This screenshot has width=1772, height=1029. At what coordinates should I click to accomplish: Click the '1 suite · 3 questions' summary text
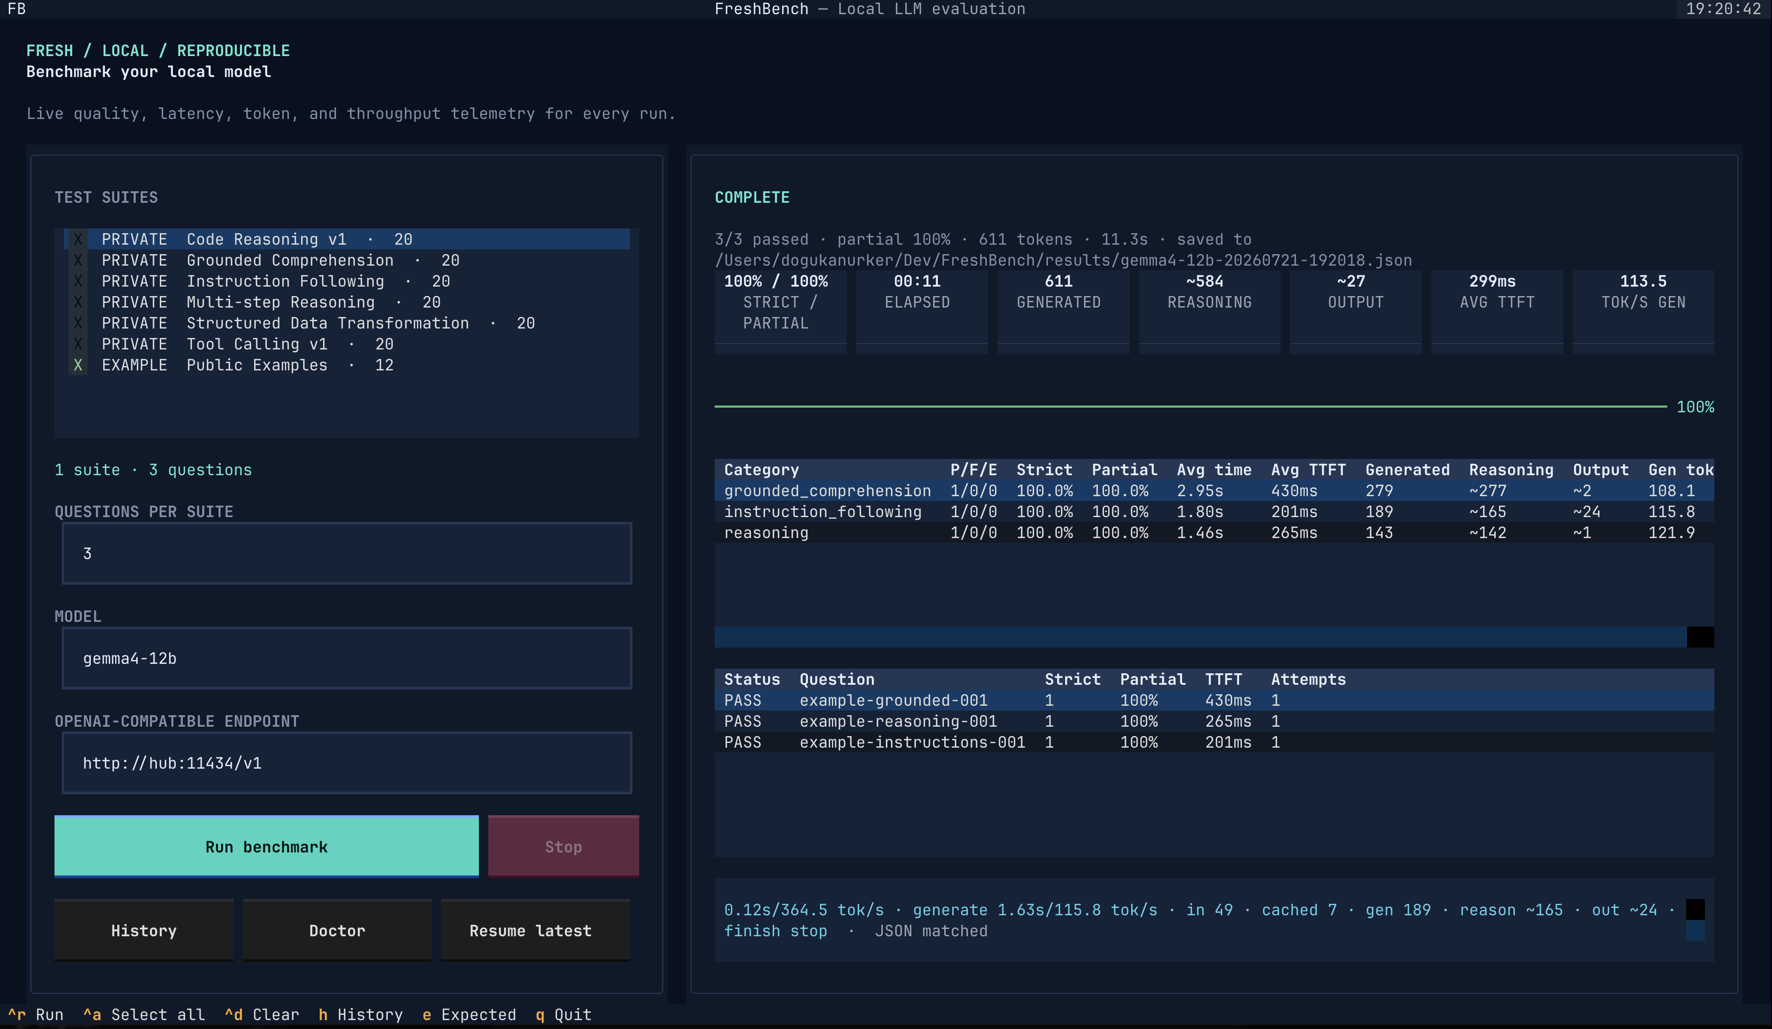click(154, 470)
